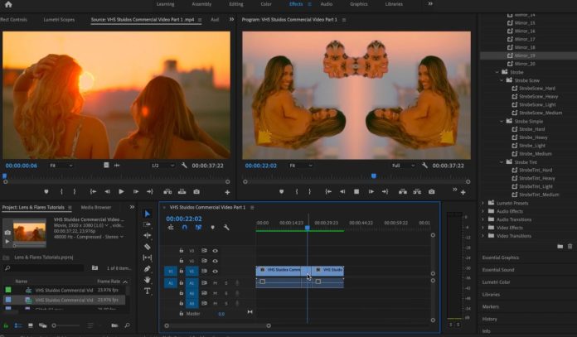Choose the Ripple Edit tool
The image size is (577, 337).
[x=148, y=236]
